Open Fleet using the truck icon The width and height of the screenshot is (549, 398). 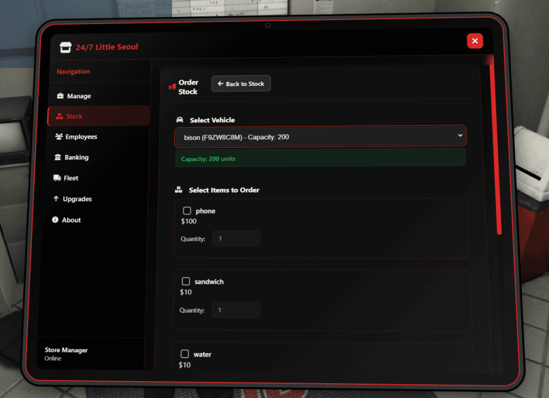click(58, 178)
